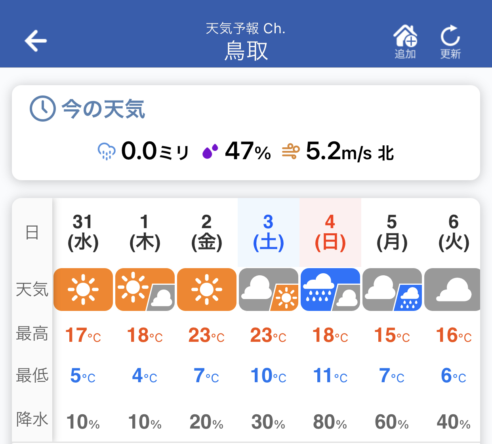This screenshot has width=492, height=444.
Task: Tap the 5.2m/s 北 wind reading
Action: (350, 151)
